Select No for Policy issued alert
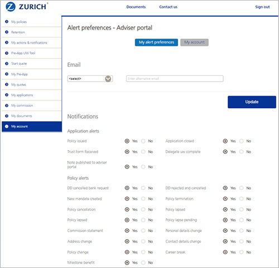279x268 pixels. coord(143,141)
